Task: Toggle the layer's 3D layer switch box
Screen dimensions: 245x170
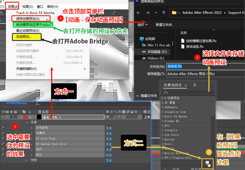Action: (x=136, y=117)
